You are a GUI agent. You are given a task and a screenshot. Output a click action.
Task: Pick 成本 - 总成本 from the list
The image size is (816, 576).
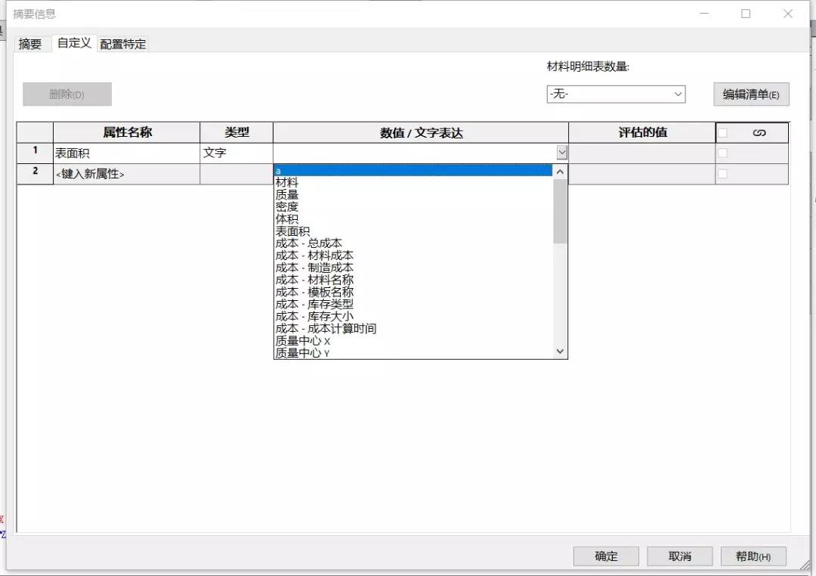click(x=308, y=243)
